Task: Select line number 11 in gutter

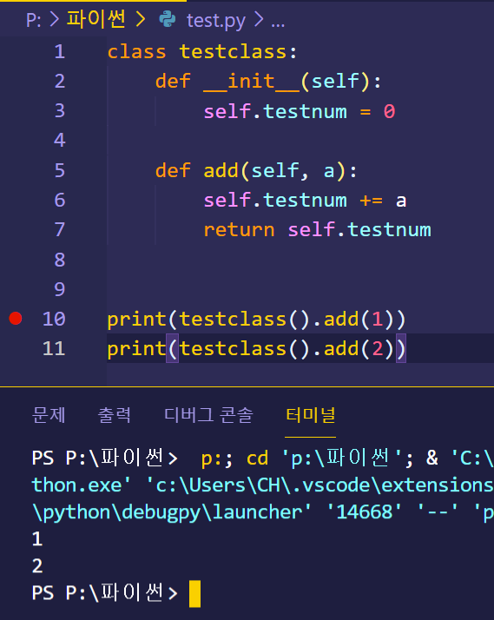Action: click(x=54, y=348)
